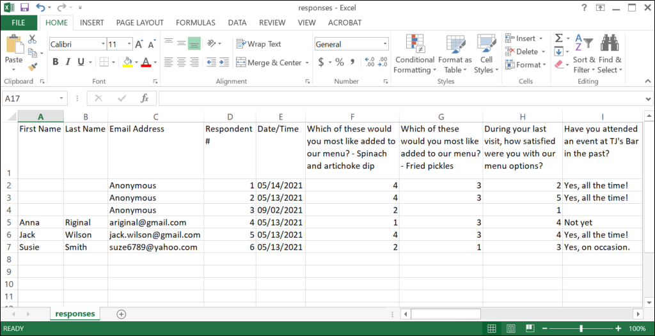
Task: Click the zoom slider handle
Action: (581, 328)
